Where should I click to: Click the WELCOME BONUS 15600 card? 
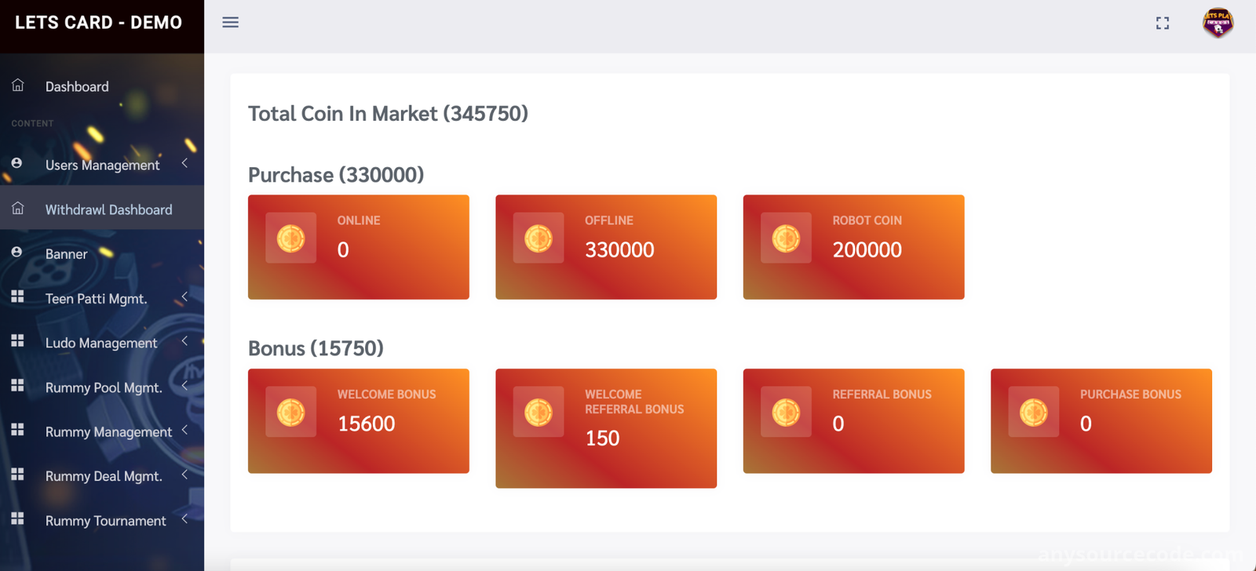(x=359, y=421)
